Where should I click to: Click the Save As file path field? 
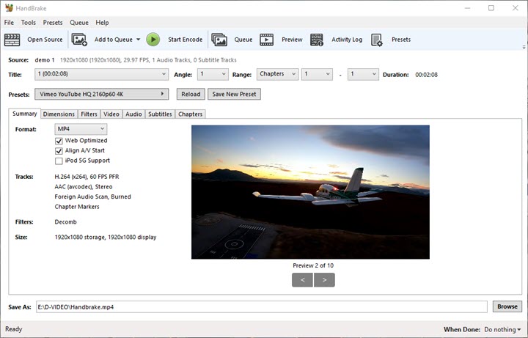click(x=260, y=306)
